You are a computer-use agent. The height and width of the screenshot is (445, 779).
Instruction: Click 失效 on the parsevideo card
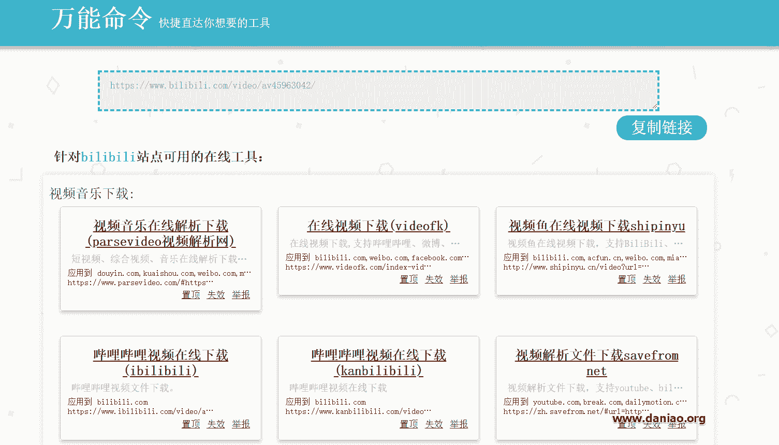tap(216, 294)
